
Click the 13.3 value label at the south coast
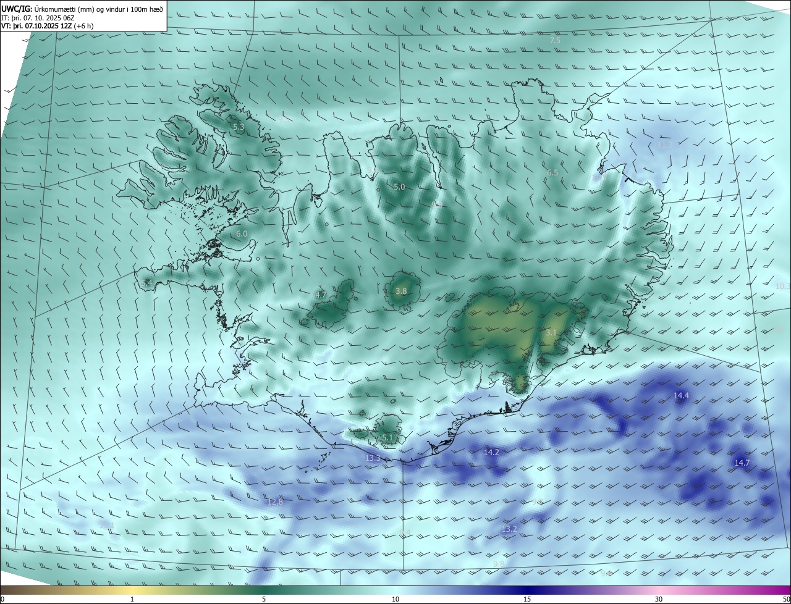[373, 458]
